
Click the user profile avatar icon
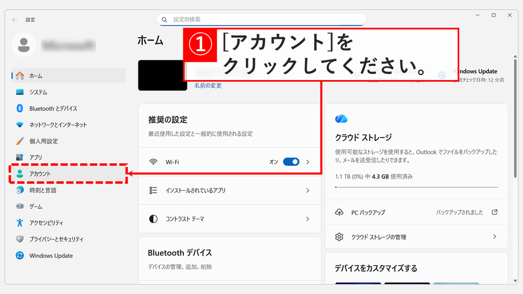[23, 45]
